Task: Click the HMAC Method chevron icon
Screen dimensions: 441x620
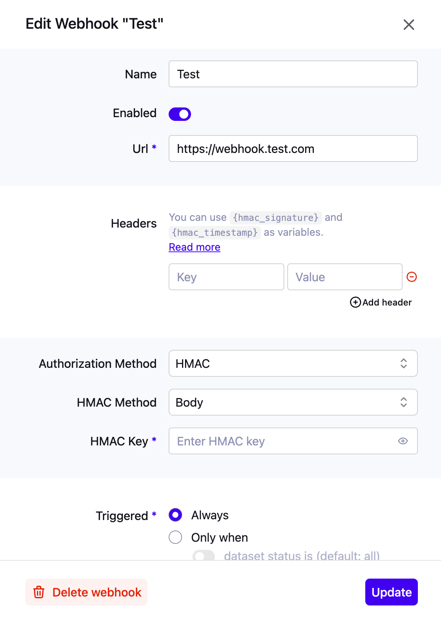Action: click(x=403, y=402)
